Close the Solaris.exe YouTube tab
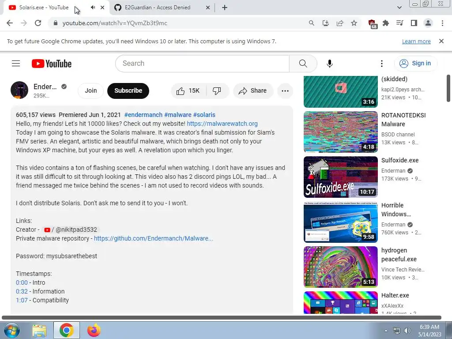 [x=102, y=8]
